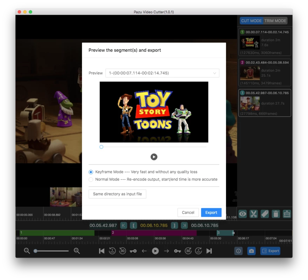Select Normal Mode radio button
The width and height of the screenshot is (308, 280).
[x=91, y=180]
